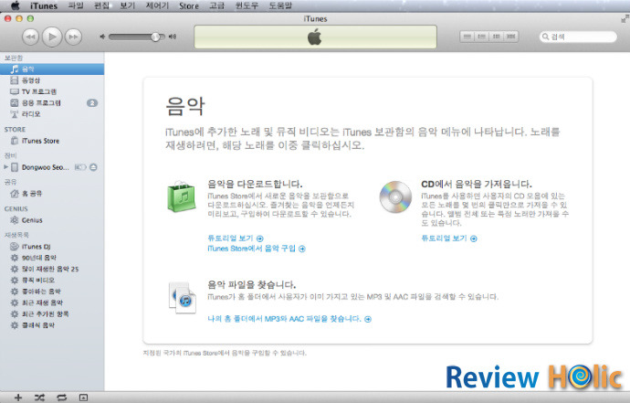Select the 뮤직 비디오 playlist
This screenshot has height=403, width=630.
pos(52,281)
